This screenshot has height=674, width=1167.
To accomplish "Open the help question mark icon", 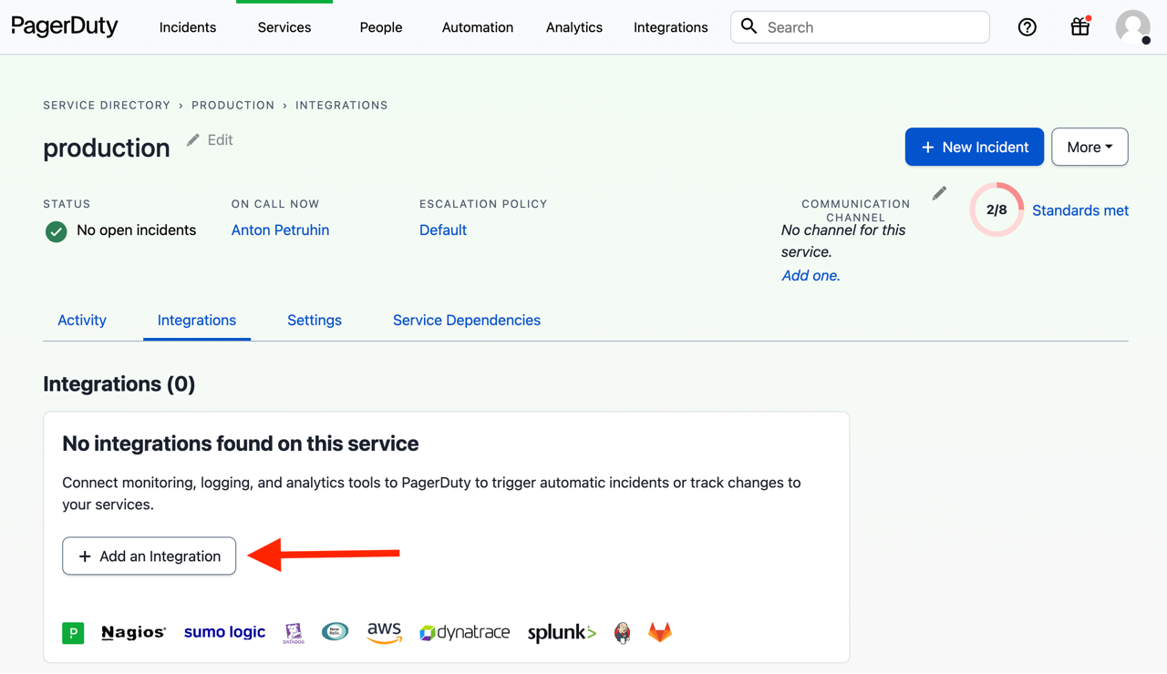I will coord(1028,27).
